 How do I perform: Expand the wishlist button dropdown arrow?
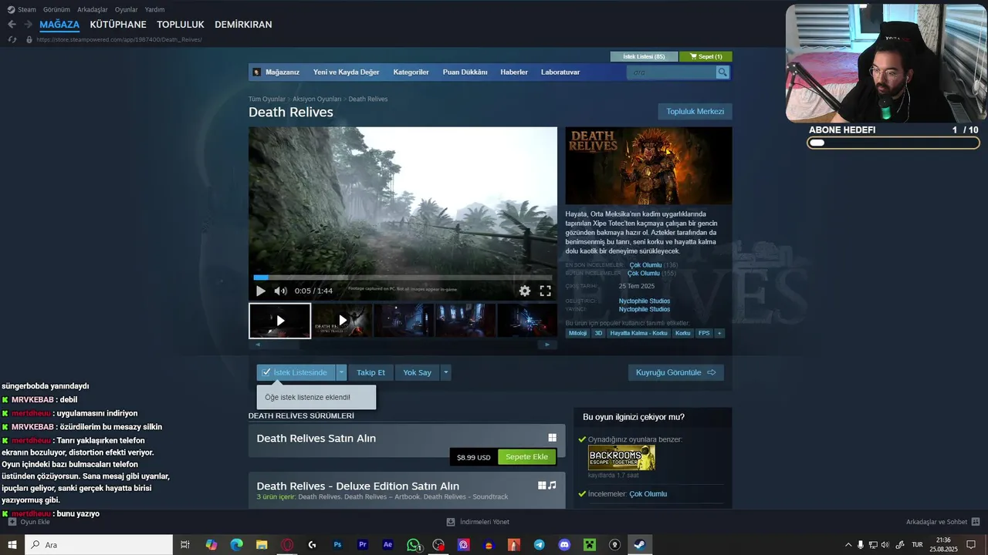(x=342, y=372)
